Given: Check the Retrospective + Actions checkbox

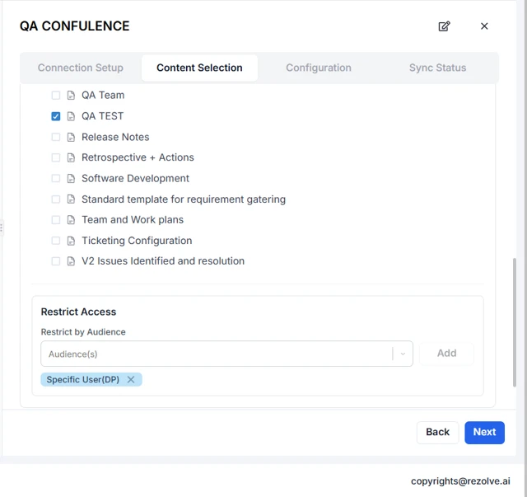Looking at the screenshot, I should 56,157.
